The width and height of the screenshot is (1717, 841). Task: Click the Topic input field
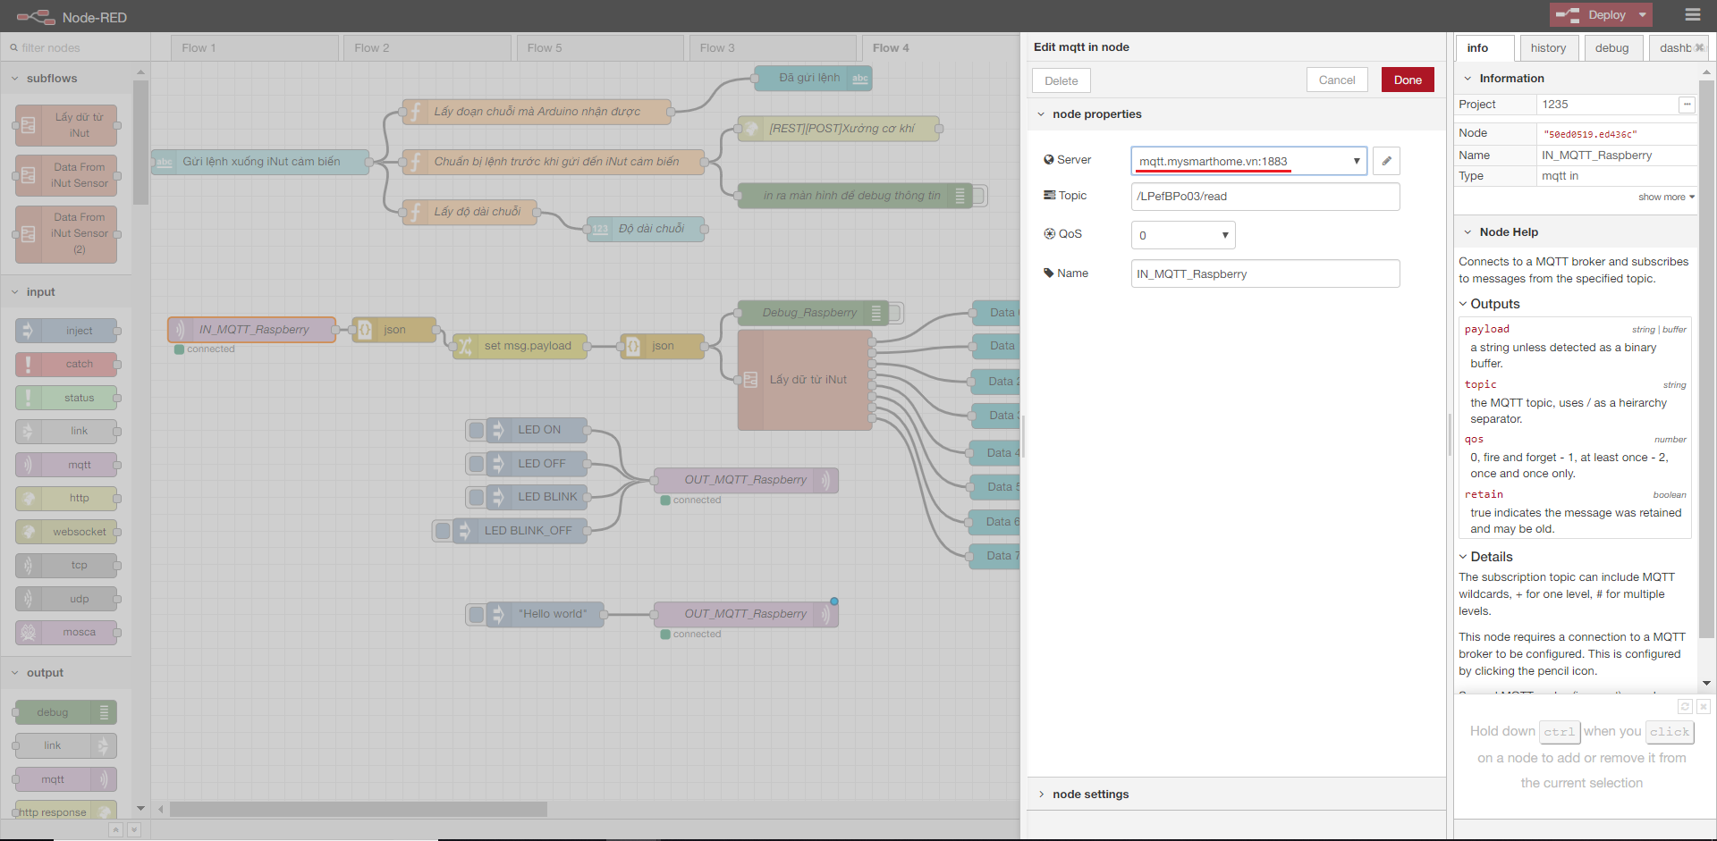click(1264, 197)
